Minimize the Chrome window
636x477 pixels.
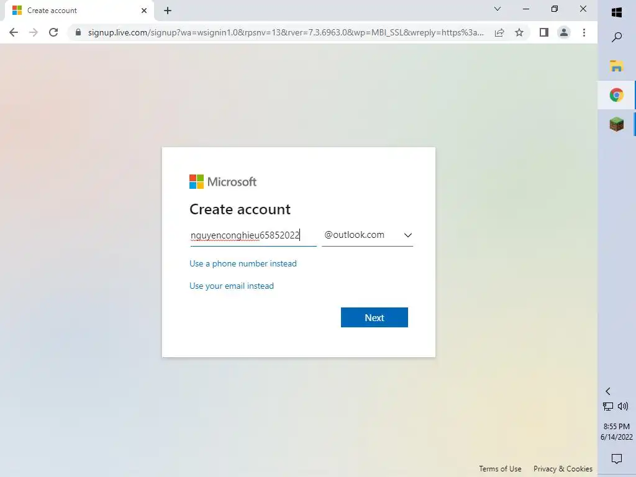coord(526,9)
